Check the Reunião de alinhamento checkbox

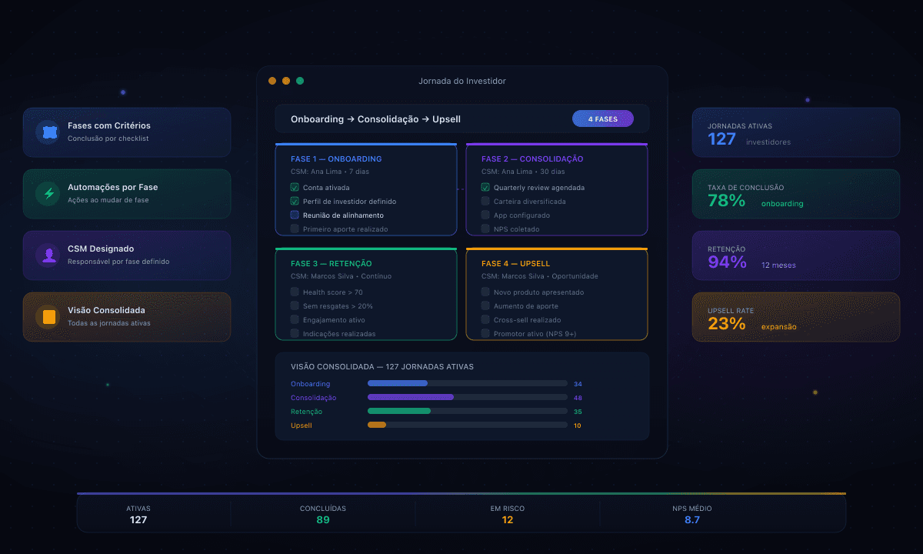(295, 215)
